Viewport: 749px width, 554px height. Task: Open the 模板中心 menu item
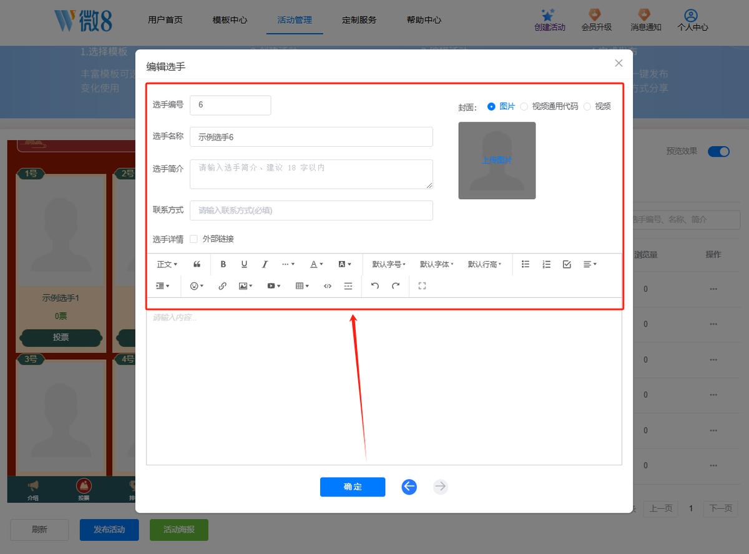230,20
